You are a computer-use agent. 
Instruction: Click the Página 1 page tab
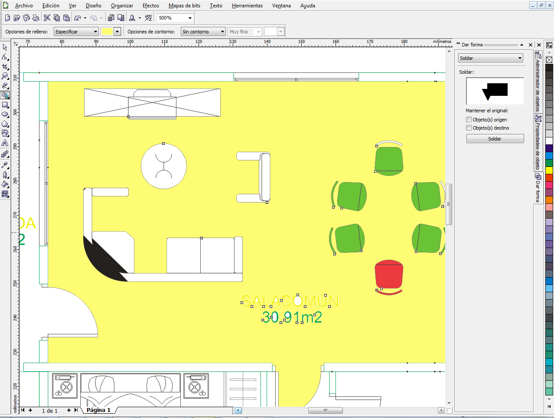(x=98, y=410)
